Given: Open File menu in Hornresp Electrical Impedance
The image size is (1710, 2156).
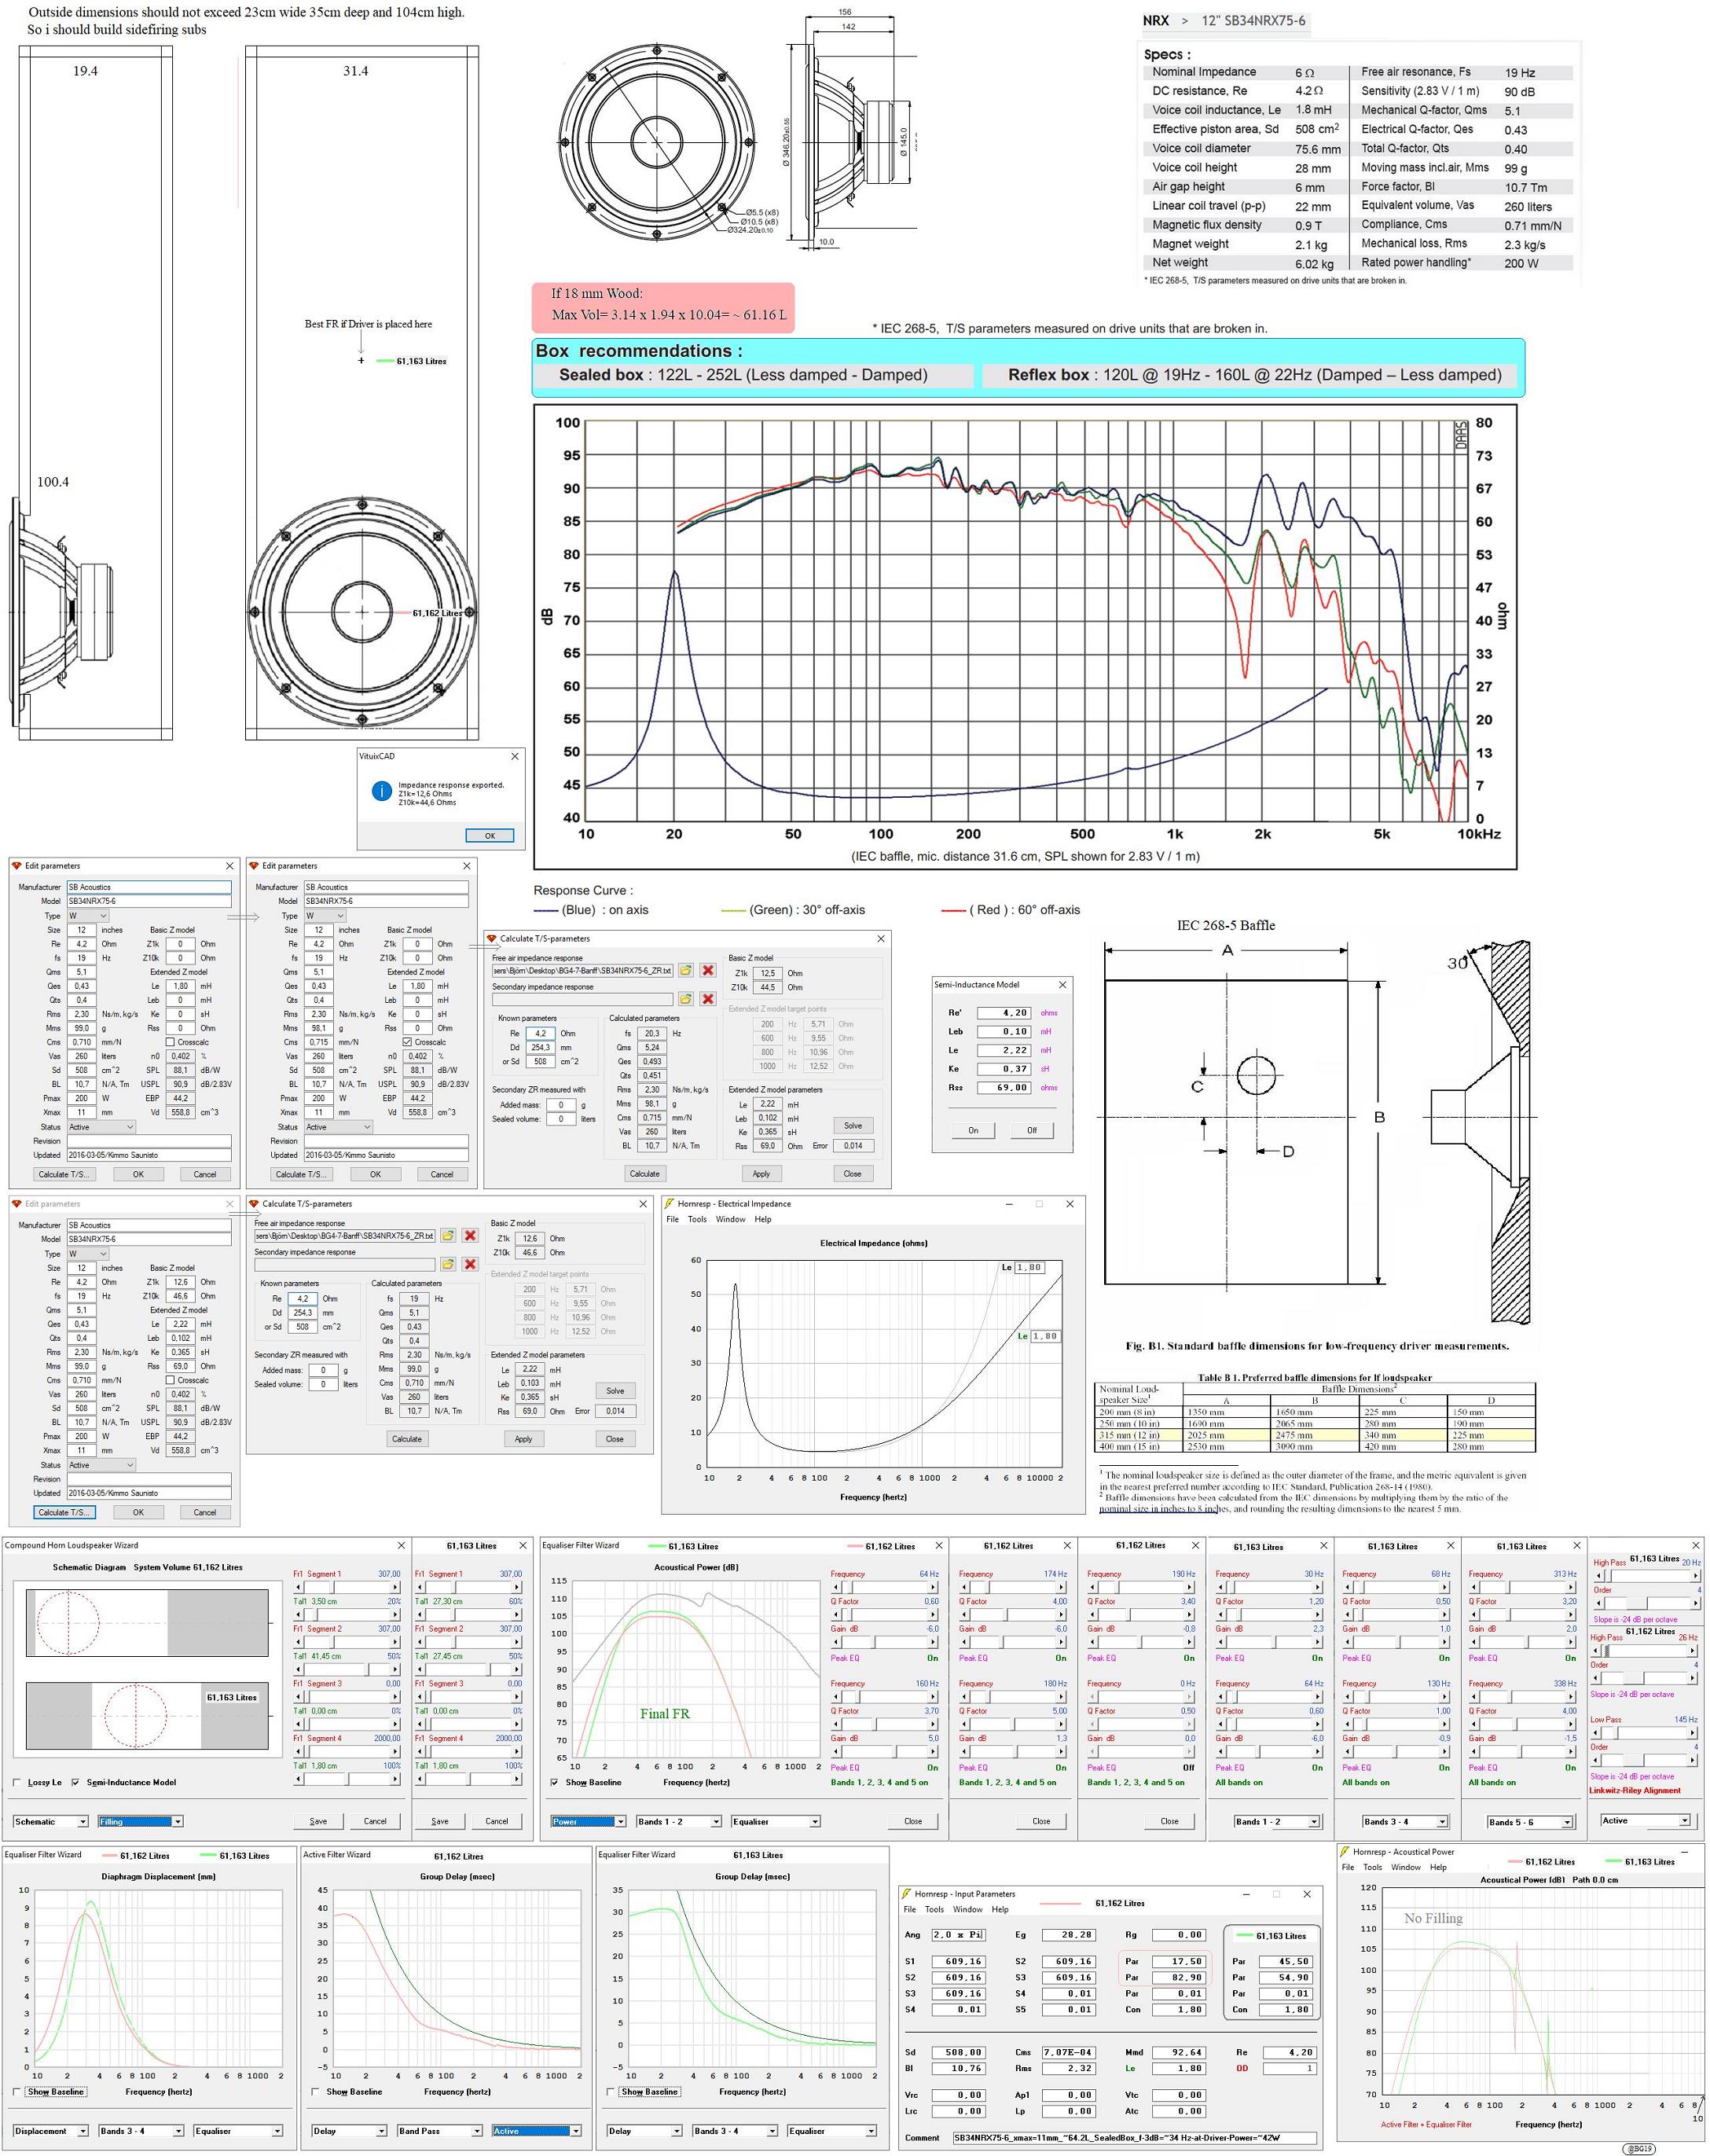Looking at the screenshot, I should [x=673, y=1220].
